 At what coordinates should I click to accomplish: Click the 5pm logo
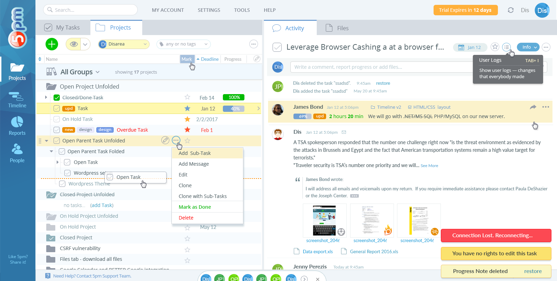(x=17, y=28)
